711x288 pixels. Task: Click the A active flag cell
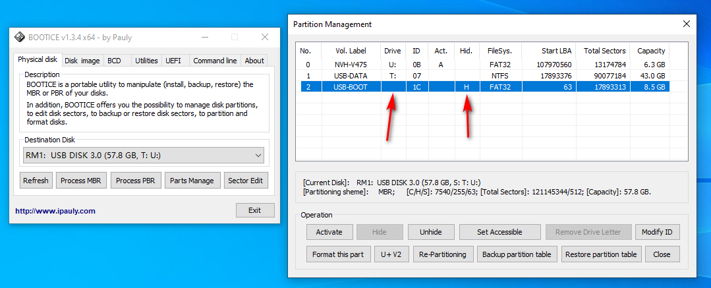click(x=441, y=65)
